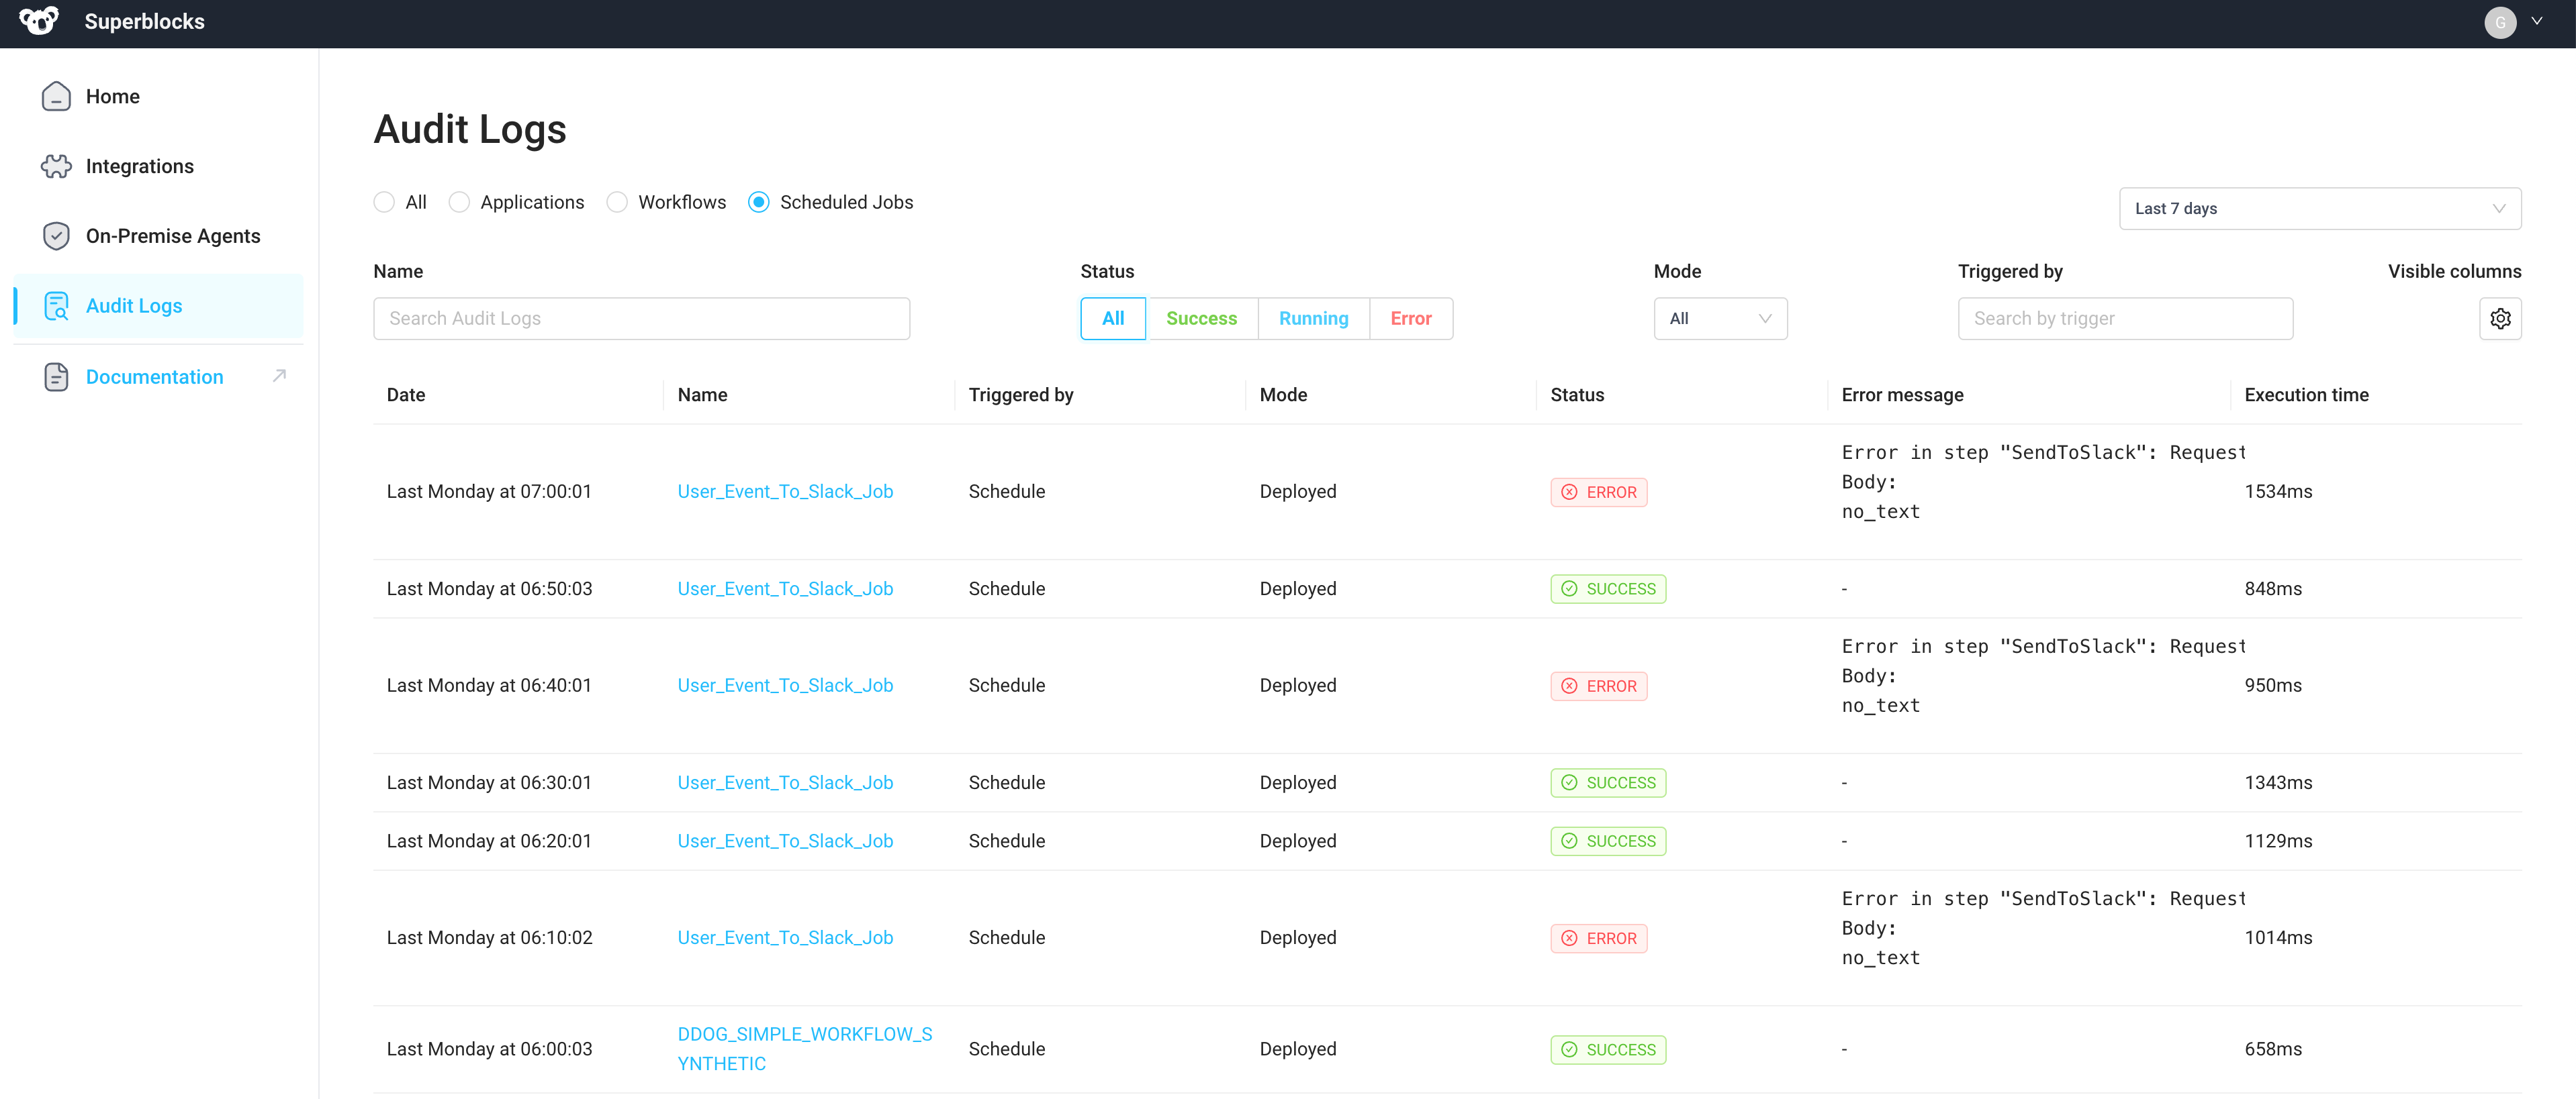Viewport: 2576px width, 1099px height.
Task: Filter results by the Success status tab
Action: pos(1201,318)
